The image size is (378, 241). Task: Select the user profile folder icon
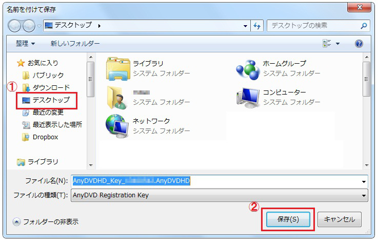[117, 97]
